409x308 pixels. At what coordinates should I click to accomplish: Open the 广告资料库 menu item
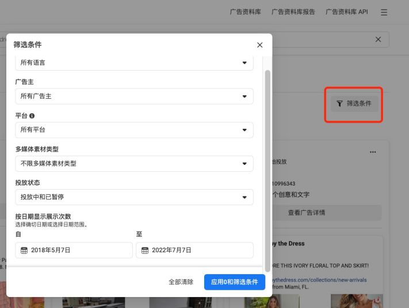[x=245, y=12]
